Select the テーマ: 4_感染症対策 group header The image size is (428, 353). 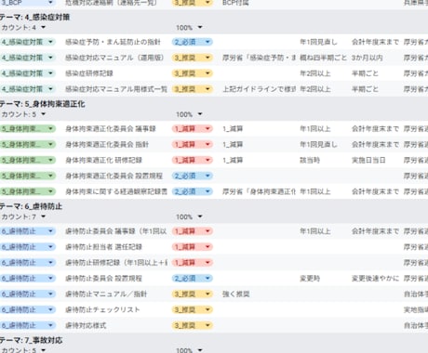(x=34, y=17)
